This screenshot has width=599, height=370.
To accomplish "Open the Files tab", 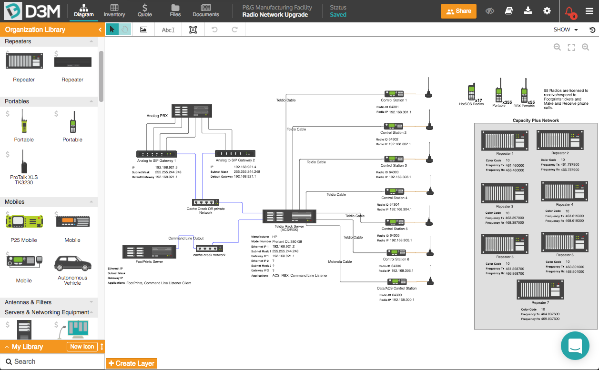I will coord(175,11).
